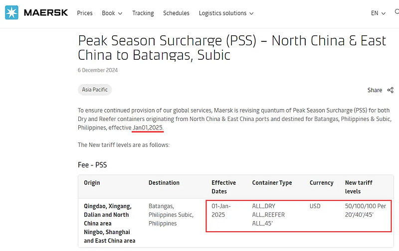
Task: Open the EN language selector
Action: click(x=378, y=13)
